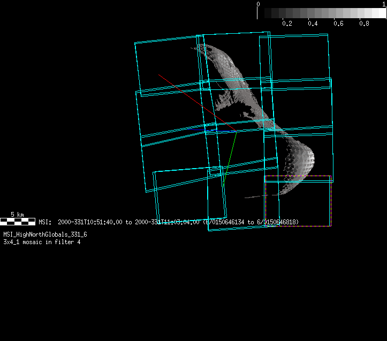Select the top-left cyan image footprint

point(166,64)
